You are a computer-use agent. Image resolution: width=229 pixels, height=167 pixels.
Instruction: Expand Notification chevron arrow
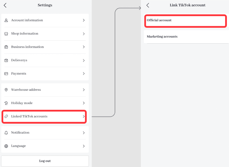84,133
